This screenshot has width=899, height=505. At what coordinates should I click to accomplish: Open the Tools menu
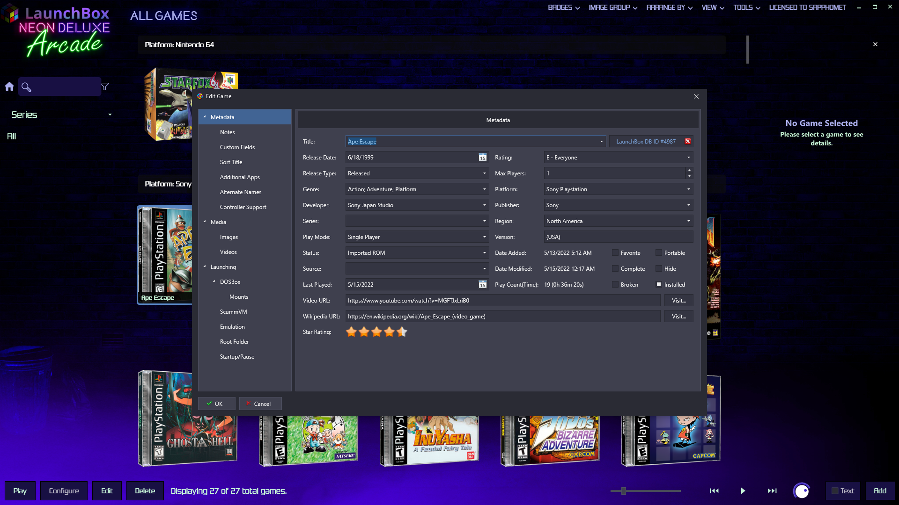(747, 7)
